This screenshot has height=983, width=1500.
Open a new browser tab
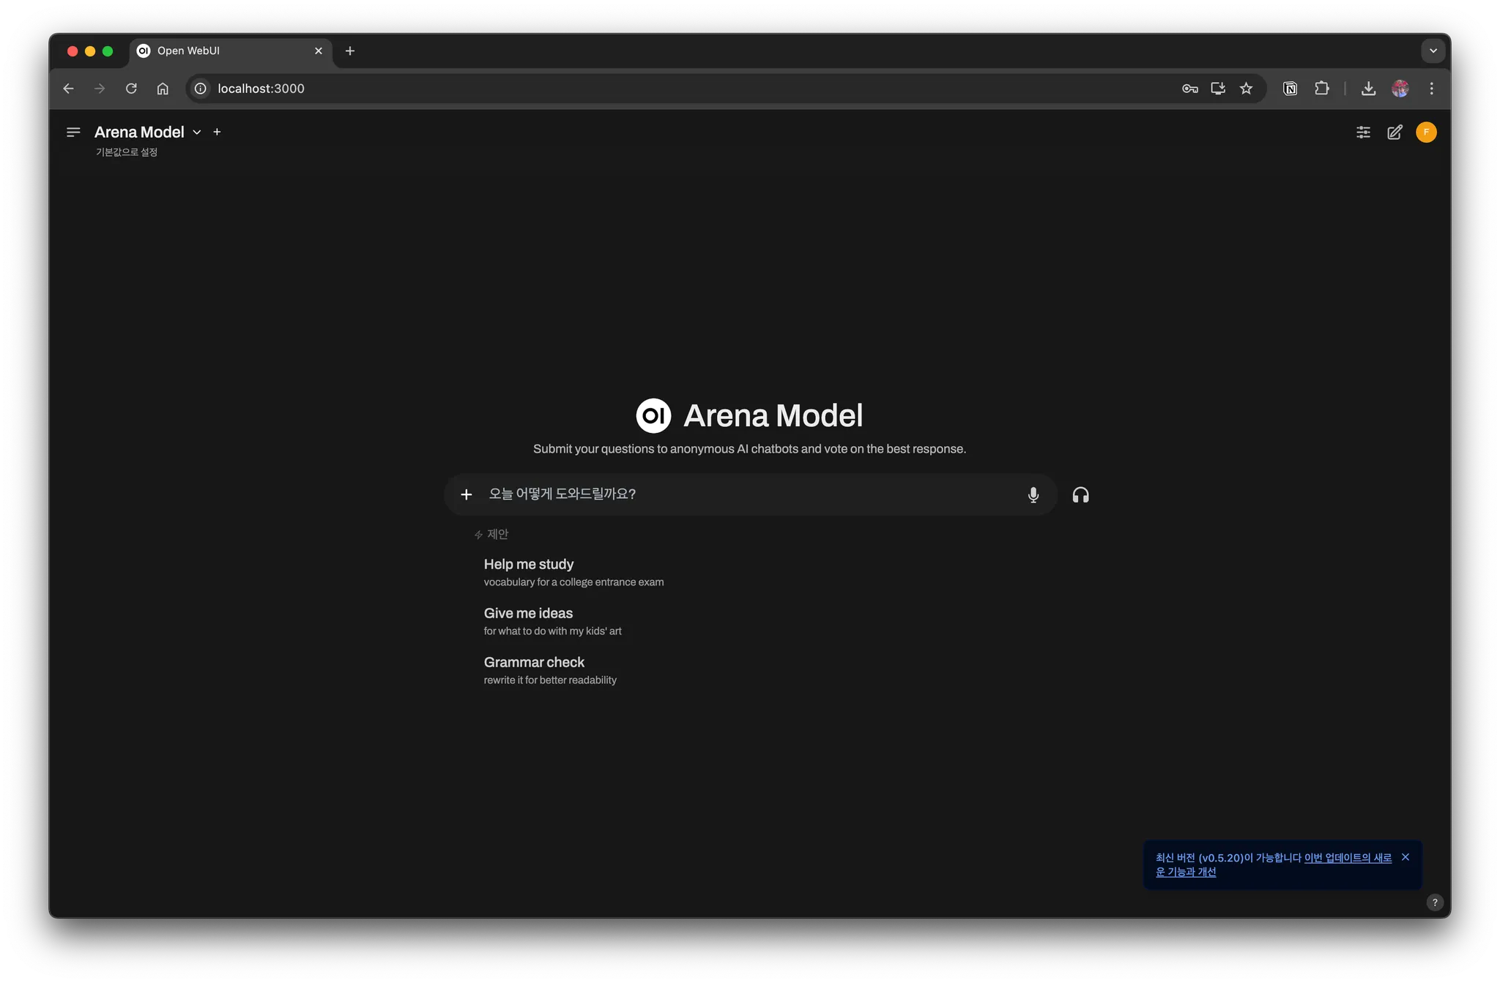point(350,51)
